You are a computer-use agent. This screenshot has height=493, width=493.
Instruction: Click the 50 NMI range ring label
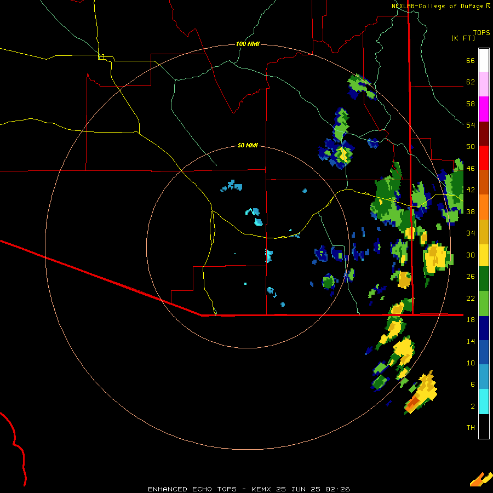coord(248,145)
